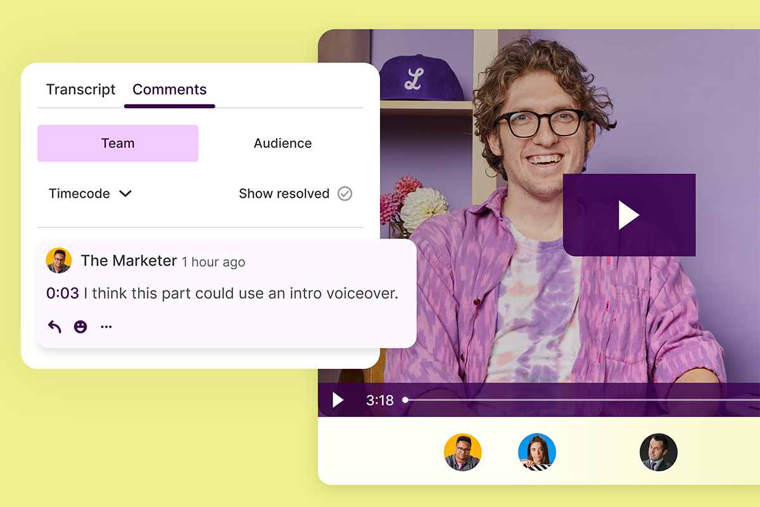Add an emoji reaction to the comment

tap(80, 327)
